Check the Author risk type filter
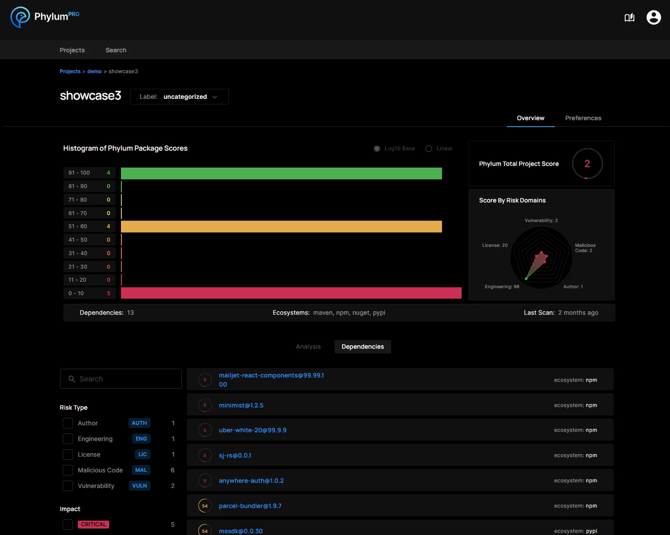The image size is (670, 535). click(x=68, y=423)
